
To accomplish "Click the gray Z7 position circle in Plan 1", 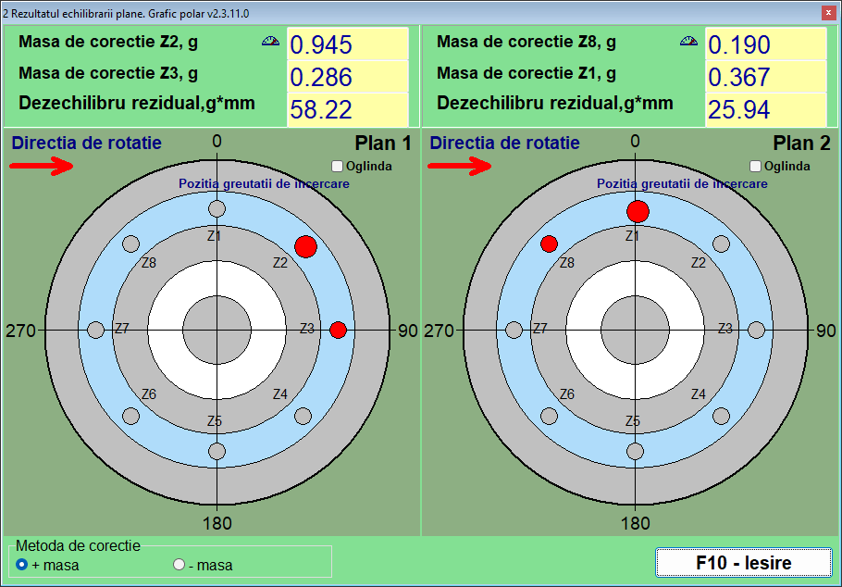I will 95,330.
